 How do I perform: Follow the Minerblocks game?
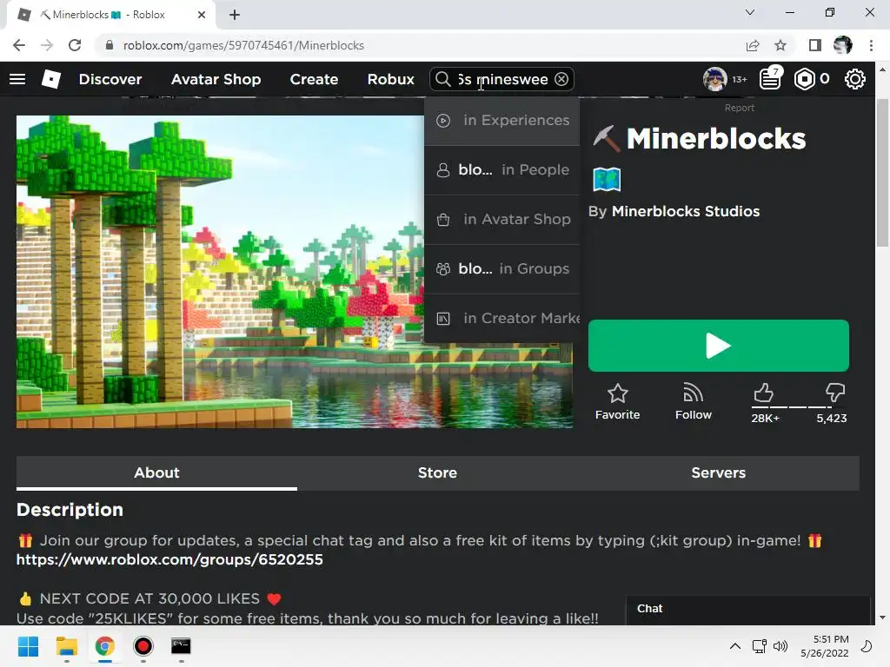pos(693,402)
